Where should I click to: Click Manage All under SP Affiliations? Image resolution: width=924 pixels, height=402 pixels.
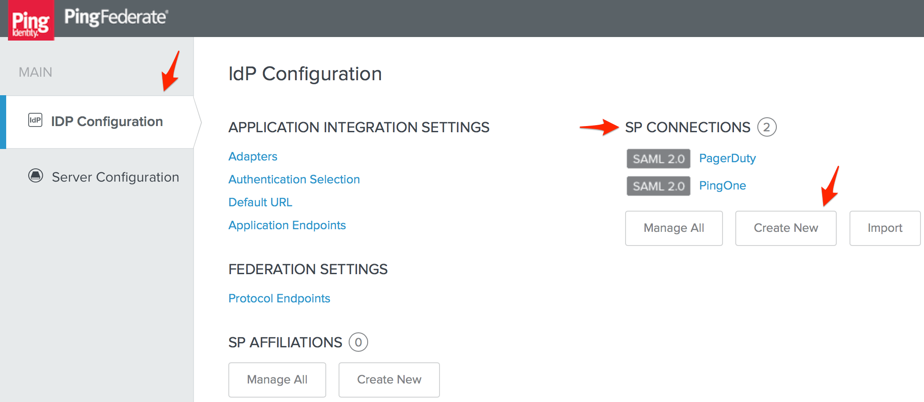tap(277, 380)
